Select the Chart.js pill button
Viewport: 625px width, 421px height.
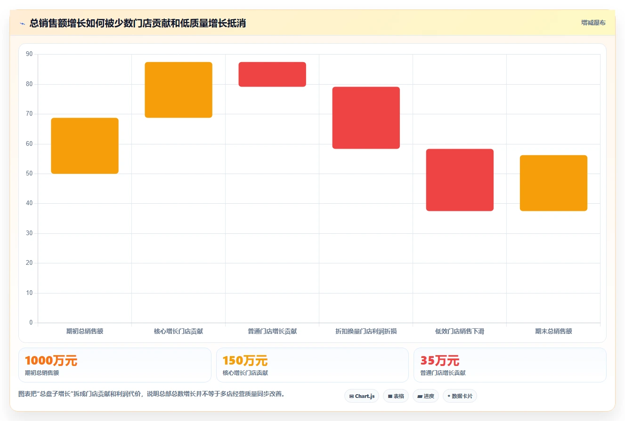point(362,396)
